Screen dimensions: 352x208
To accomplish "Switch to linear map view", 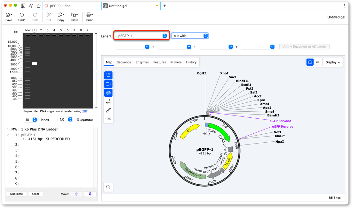I will click(x=318, y=62).
